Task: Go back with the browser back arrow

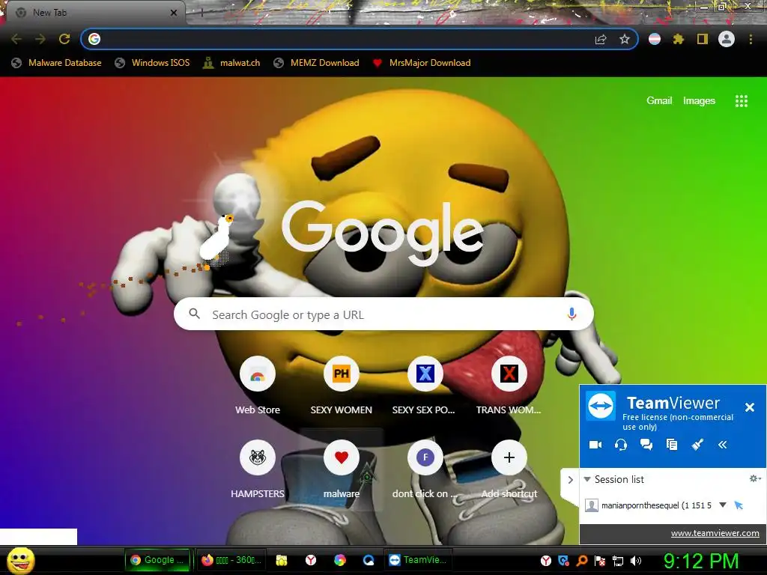Action: 16,39
